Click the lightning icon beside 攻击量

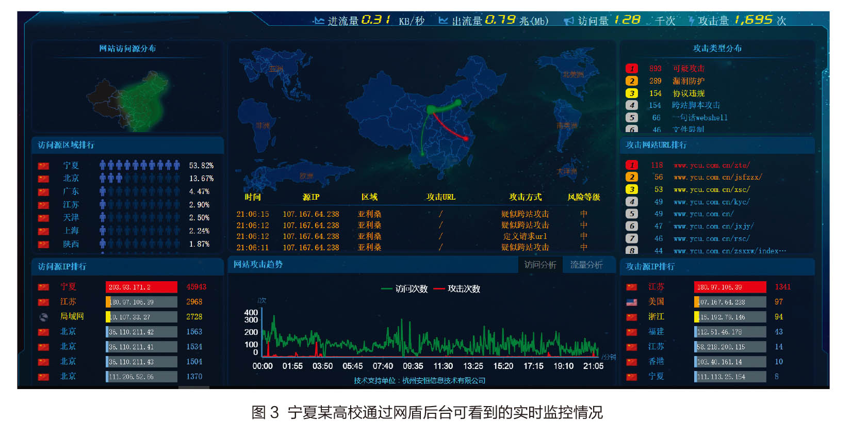pyautogui.click(x=692, y=21)
